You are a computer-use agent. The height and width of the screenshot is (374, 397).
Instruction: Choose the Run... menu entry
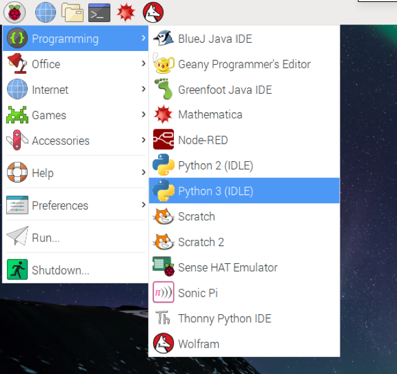click(x=76, y=237)
